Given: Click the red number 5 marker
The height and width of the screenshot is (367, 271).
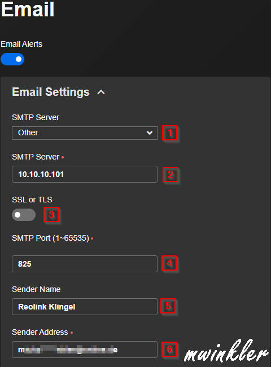Looking at the screenshot, I should coord(168,306).
